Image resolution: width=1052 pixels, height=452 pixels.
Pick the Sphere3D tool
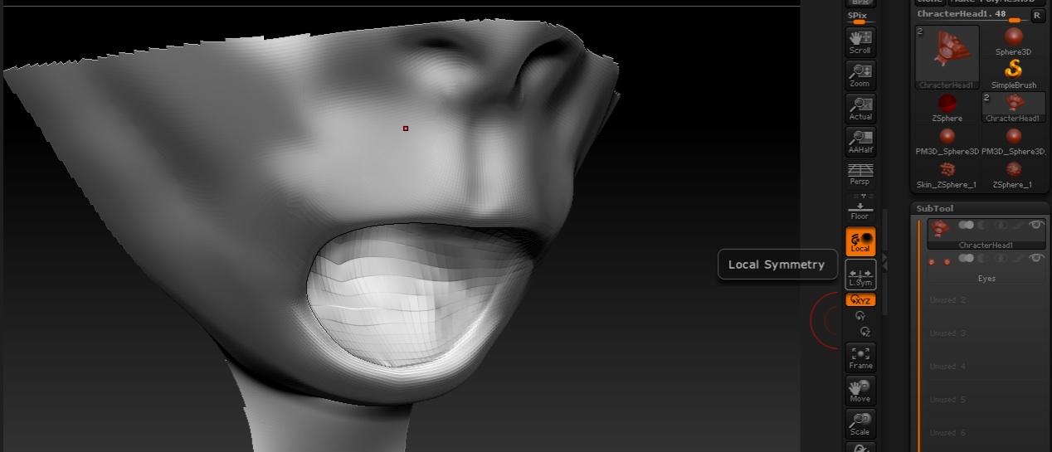(1013, 42)
